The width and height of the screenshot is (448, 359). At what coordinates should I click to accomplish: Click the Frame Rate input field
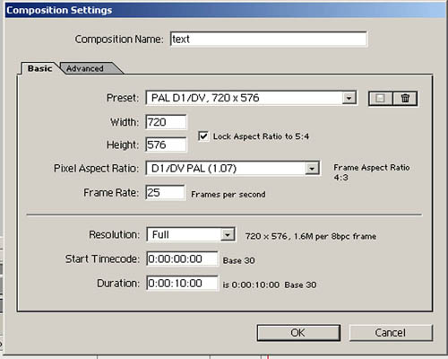[165, 193]
